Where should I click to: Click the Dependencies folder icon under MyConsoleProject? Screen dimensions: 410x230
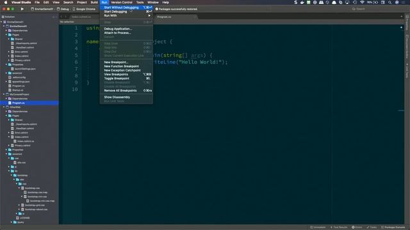tap(10, 98)
